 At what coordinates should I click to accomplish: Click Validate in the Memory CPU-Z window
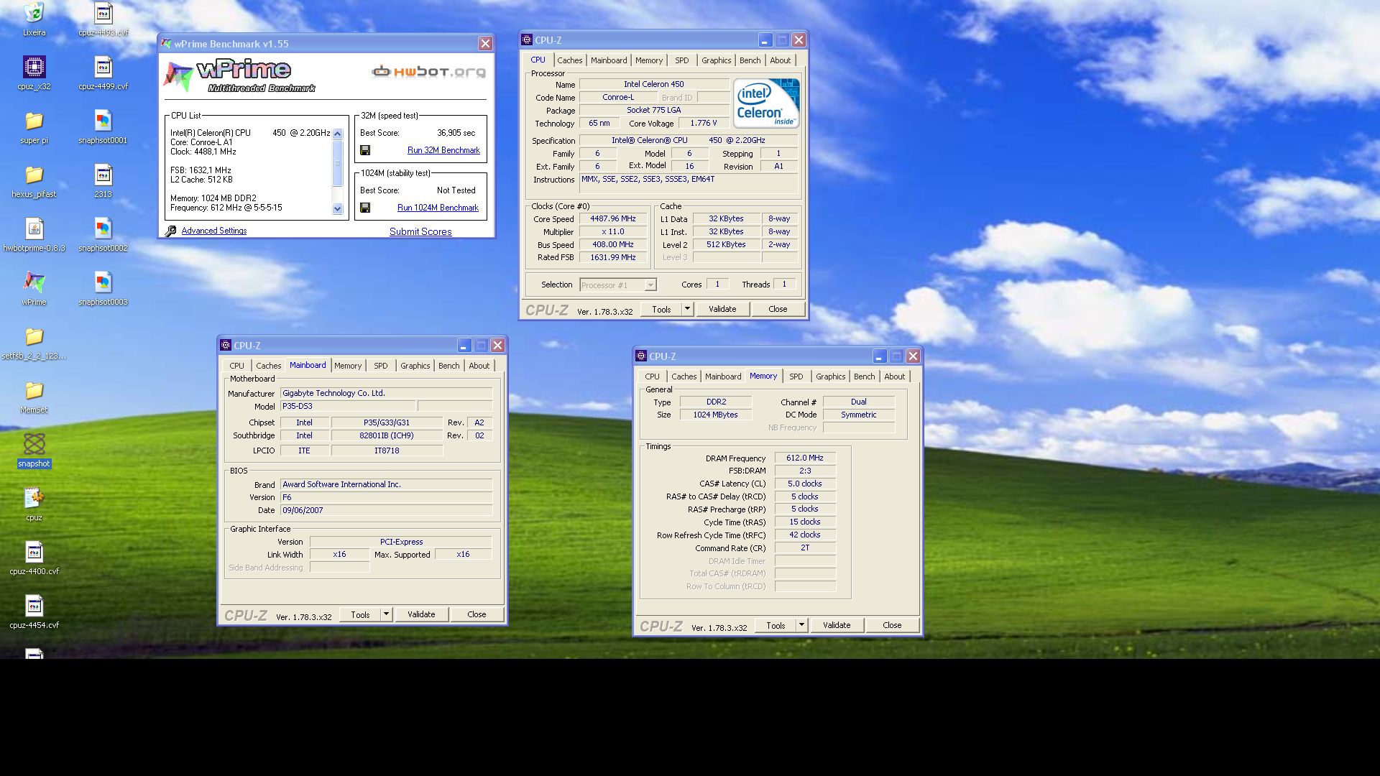(837, 625)
